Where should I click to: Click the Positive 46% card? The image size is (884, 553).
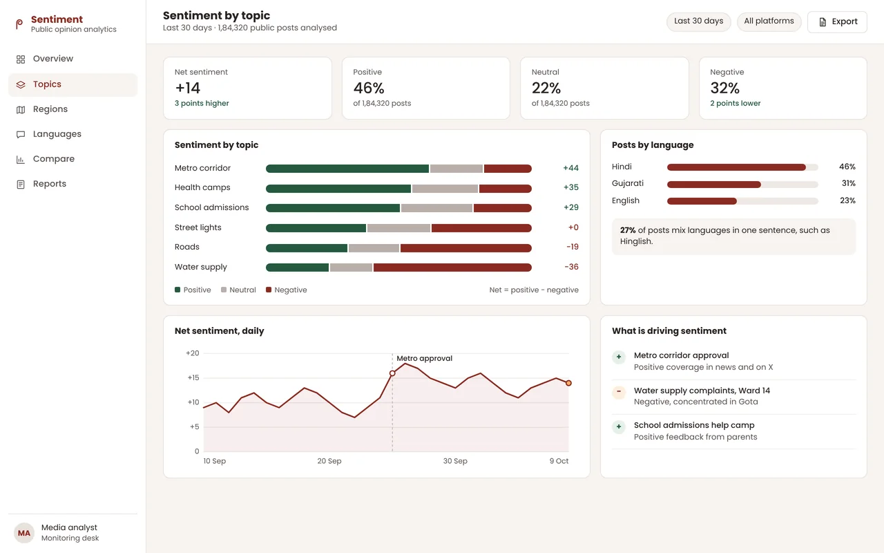pyautogui.click(x=425, y=88)
